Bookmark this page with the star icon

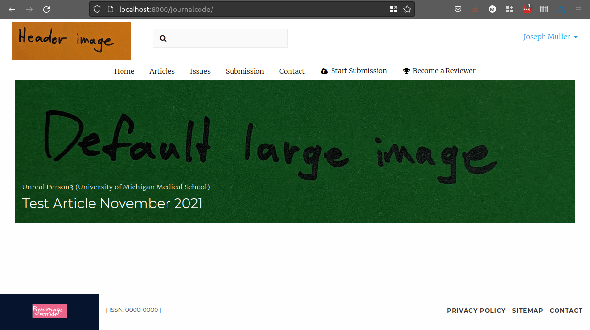coord(407,9)
